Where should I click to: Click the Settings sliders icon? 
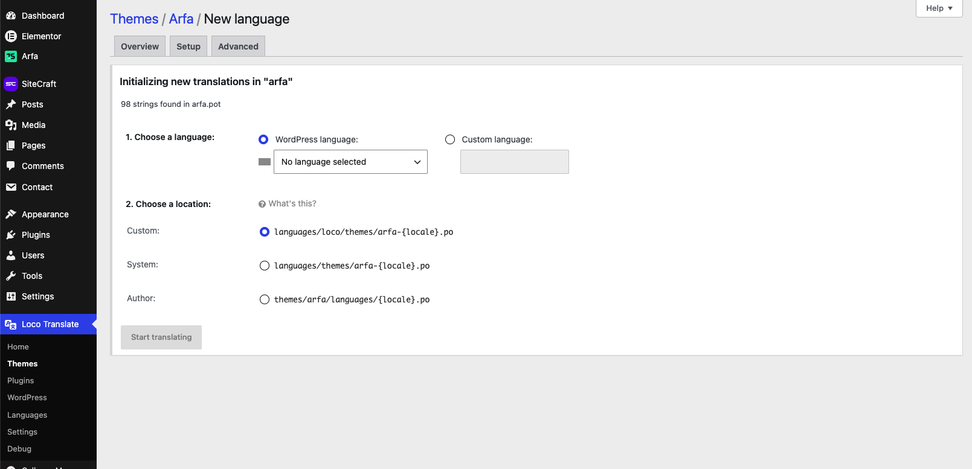(11, 296)
